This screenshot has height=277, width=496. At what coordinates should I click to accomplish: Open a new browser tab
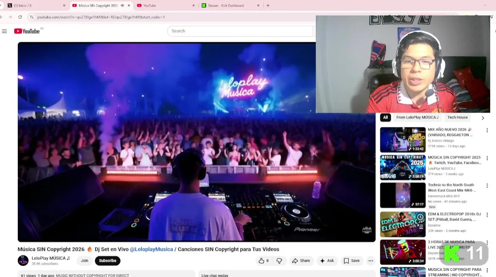[268, 5]
